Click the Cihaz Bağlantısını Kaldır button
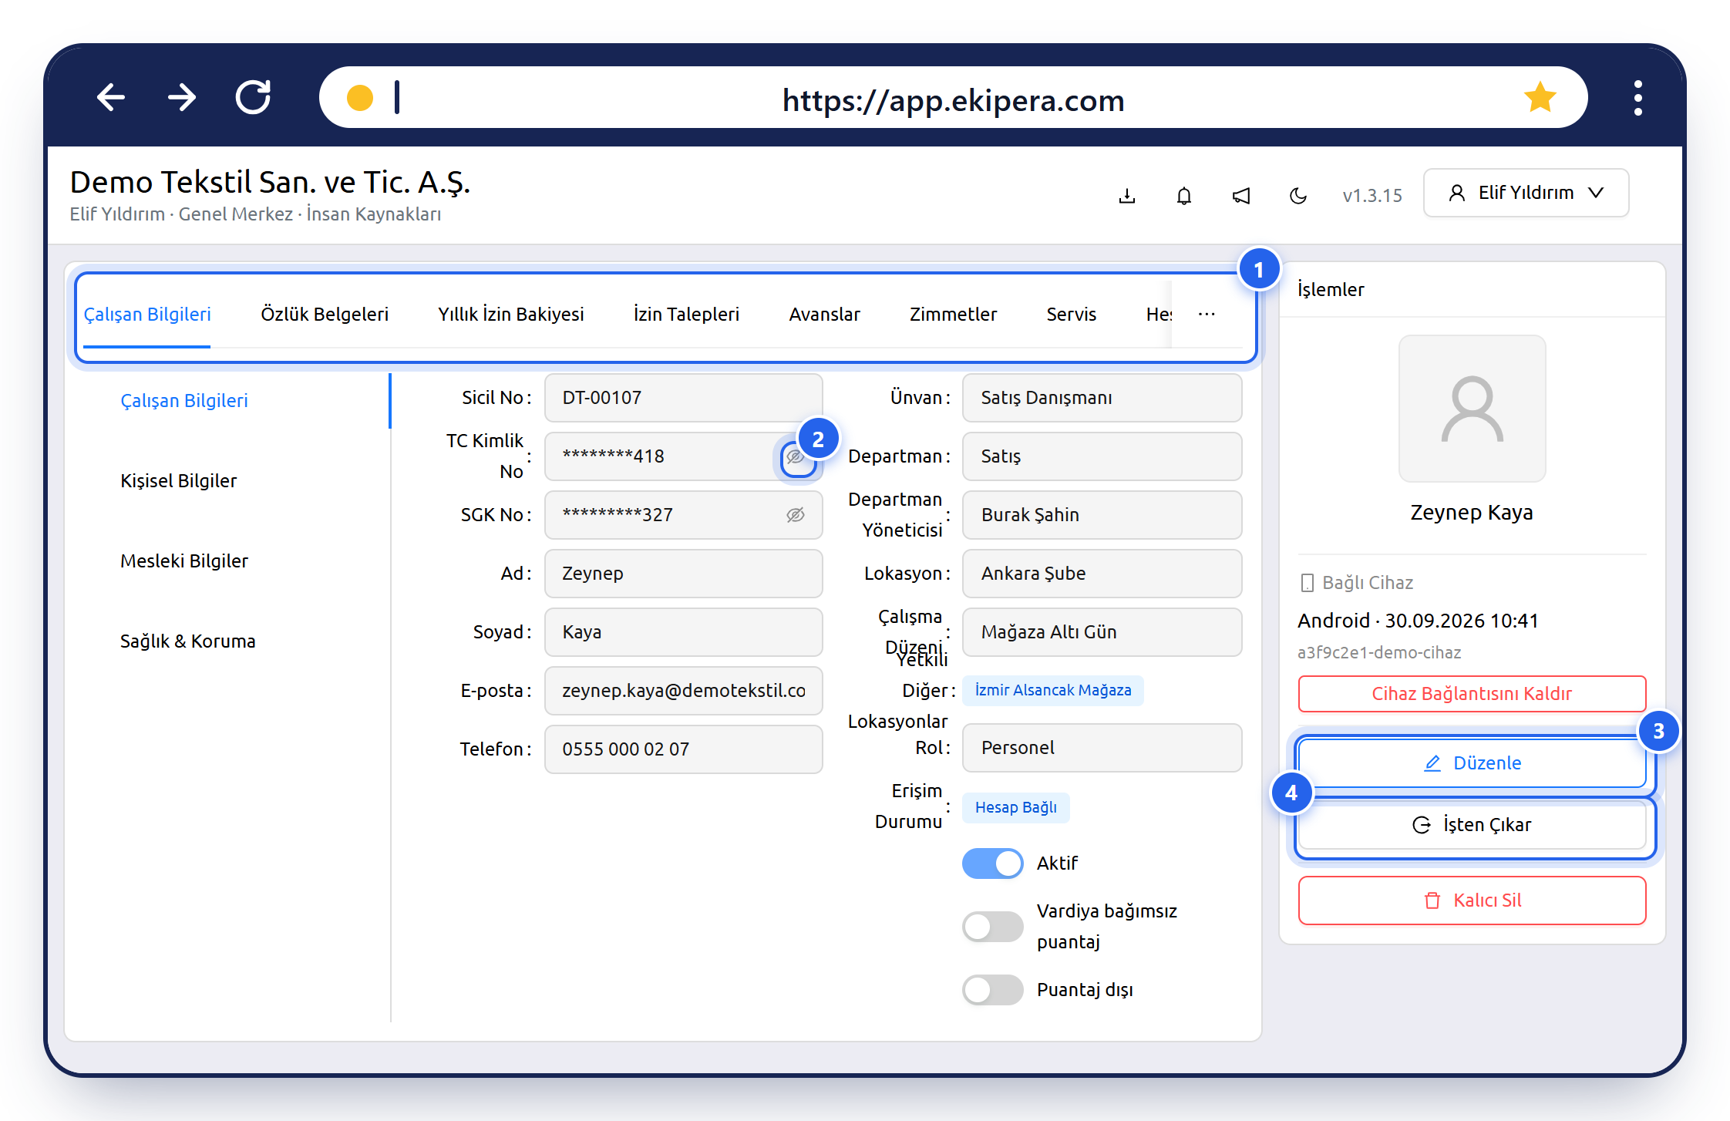1730x1121 pixels. (x=1472, y=694)
